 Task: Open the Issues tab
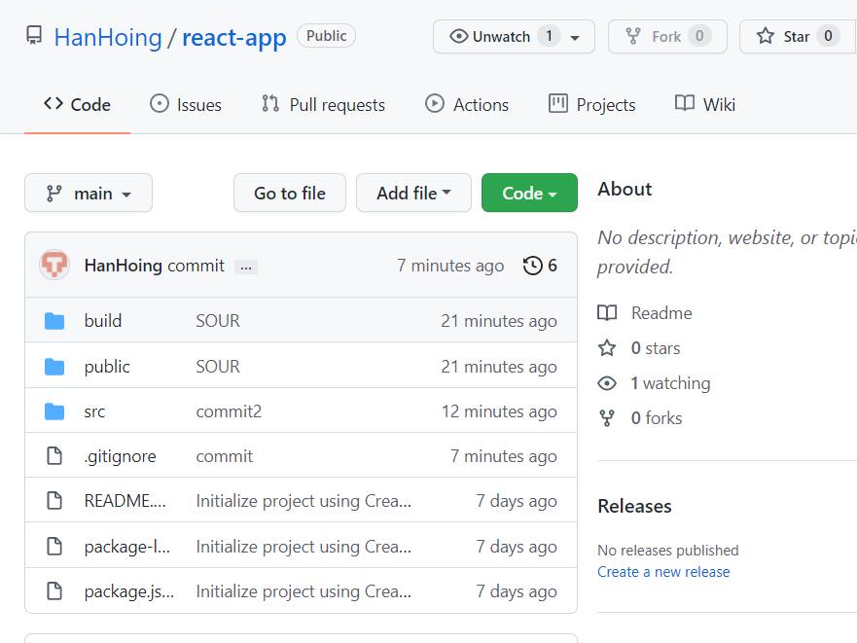point(186,104)
